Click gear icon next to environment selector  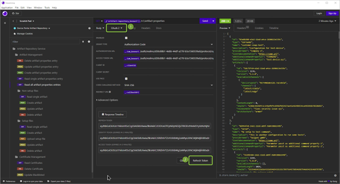tap(89, 28)
